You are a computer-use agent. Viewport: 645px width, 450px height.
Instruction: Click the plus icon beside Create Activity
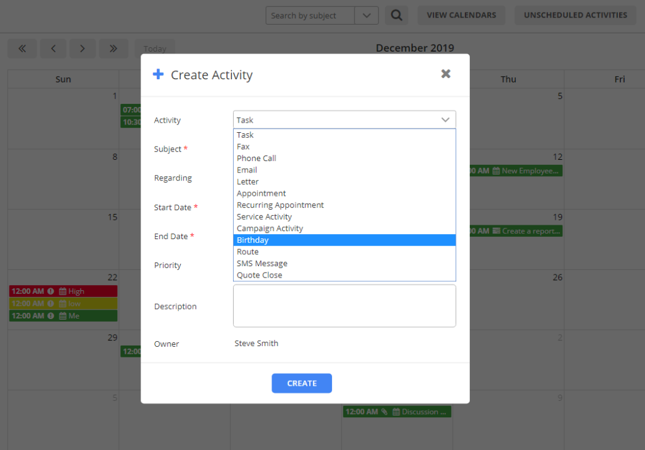click(157, 74)
